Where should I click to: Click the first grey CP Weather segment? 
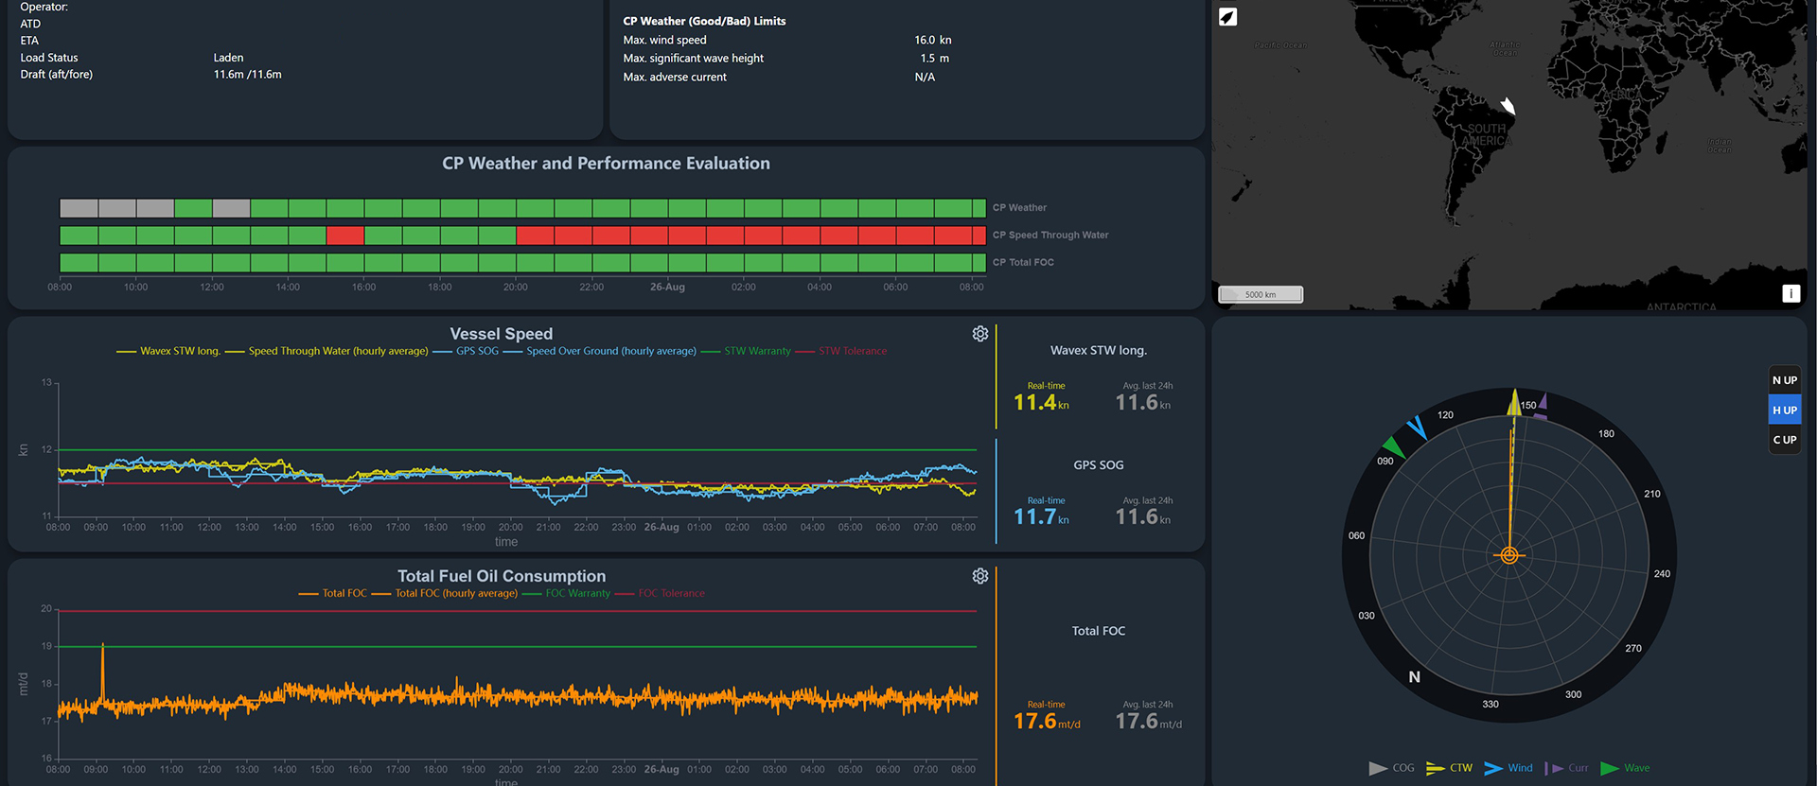[x=79, y=208]
